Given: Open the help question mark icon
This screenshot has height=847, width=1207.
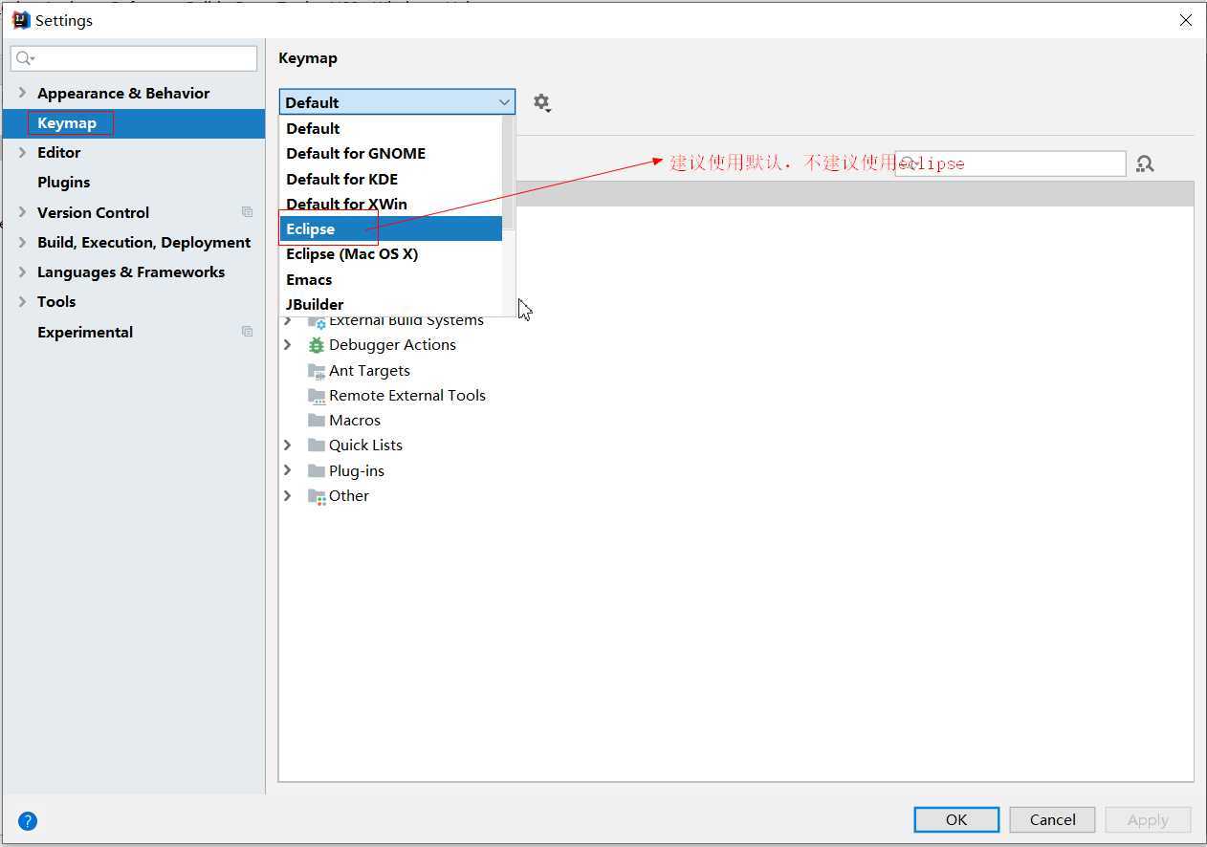Looking at the screenshot, I should (28, 820).
